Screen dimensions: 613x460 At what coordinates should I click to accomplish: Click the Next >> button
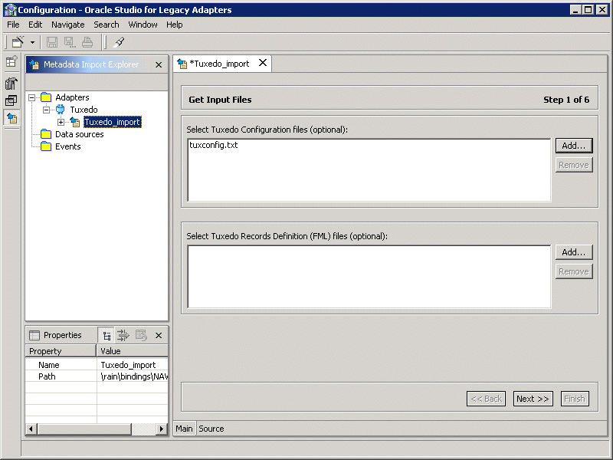533,399
